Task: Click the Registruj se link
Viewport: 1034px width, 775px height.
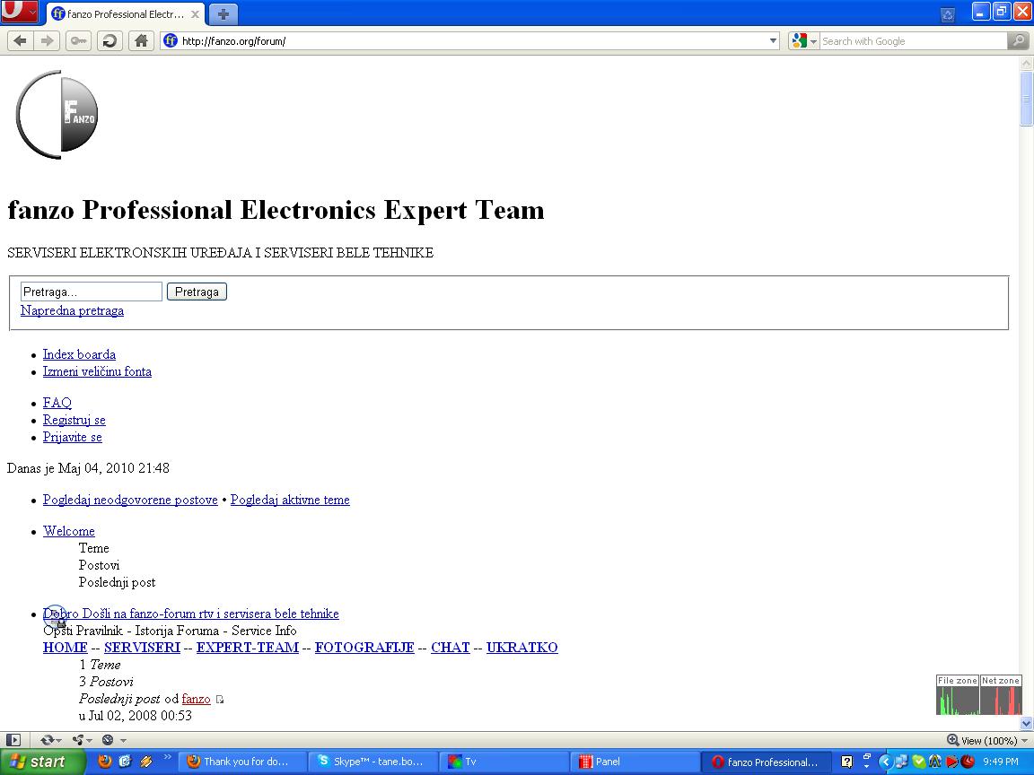Action: 74,420
